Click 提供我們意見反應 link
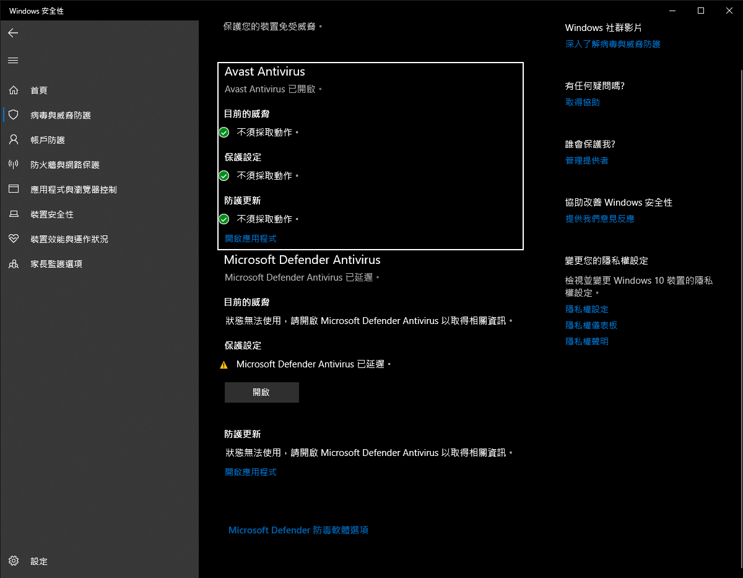 (600, 219)
